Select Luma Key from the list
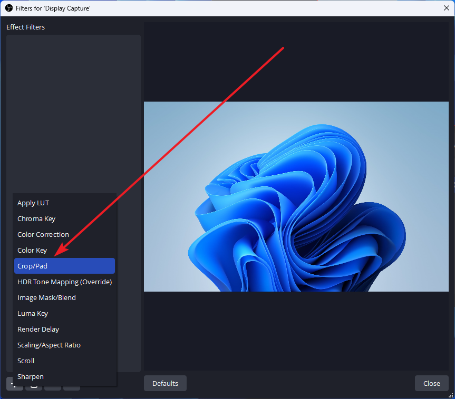The height and width of the screenshot is (399, 455). tap(64, 314)
